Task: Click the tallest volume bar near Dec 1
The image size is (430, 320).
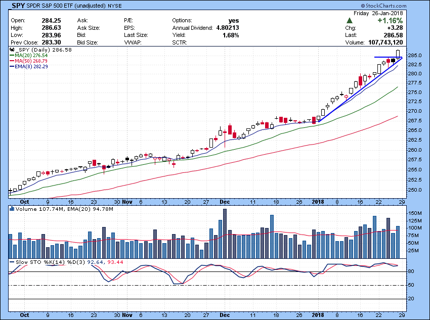Action: click(x=225, y=234)
